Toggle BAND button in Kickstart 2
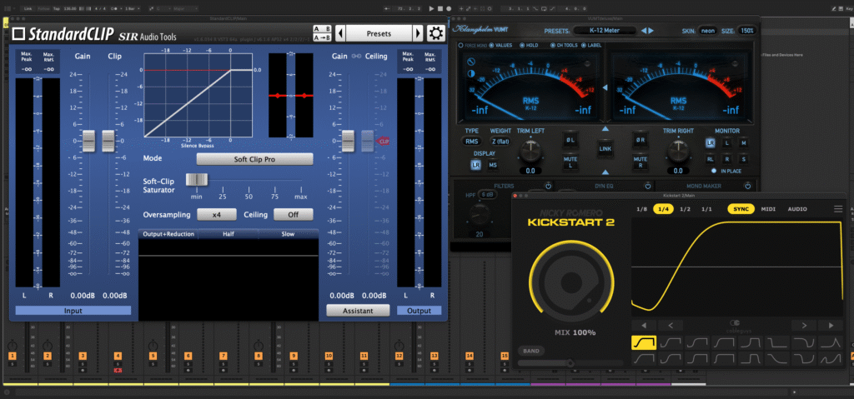Viewport: 854px width, 399px height. [530, 351]
